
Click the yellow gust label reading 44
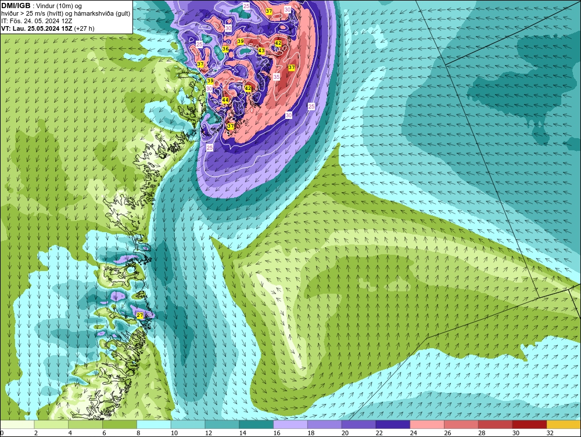point(225,100)
